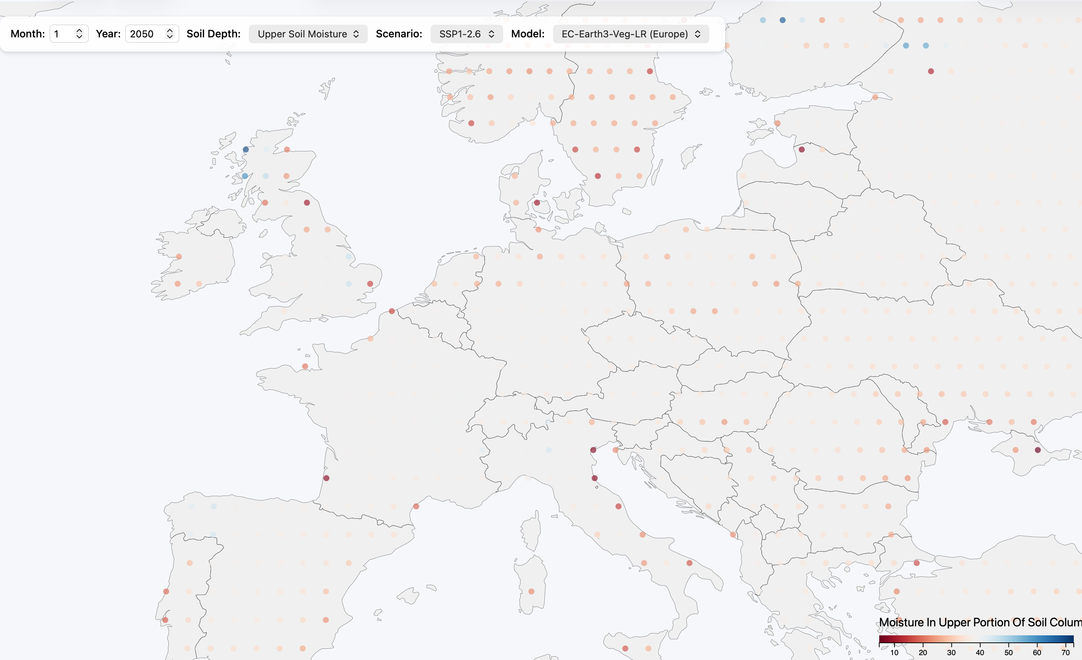Decrement the Month value using the down stepper
Image resolution: width=1082 pixels, height=660 pixels.
pyautogui.click(x=79, y=37)
